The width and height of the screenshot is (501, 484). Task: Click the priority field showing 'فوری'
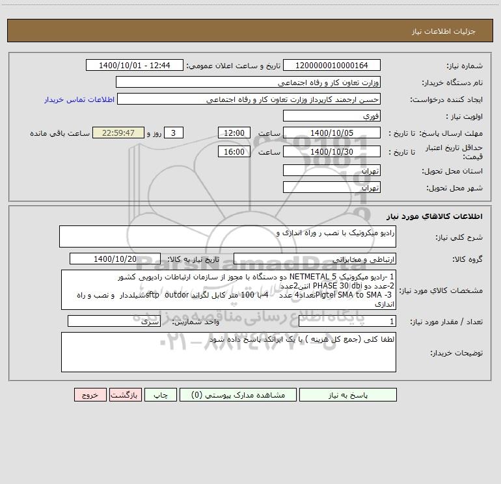(x=332, y=116)
